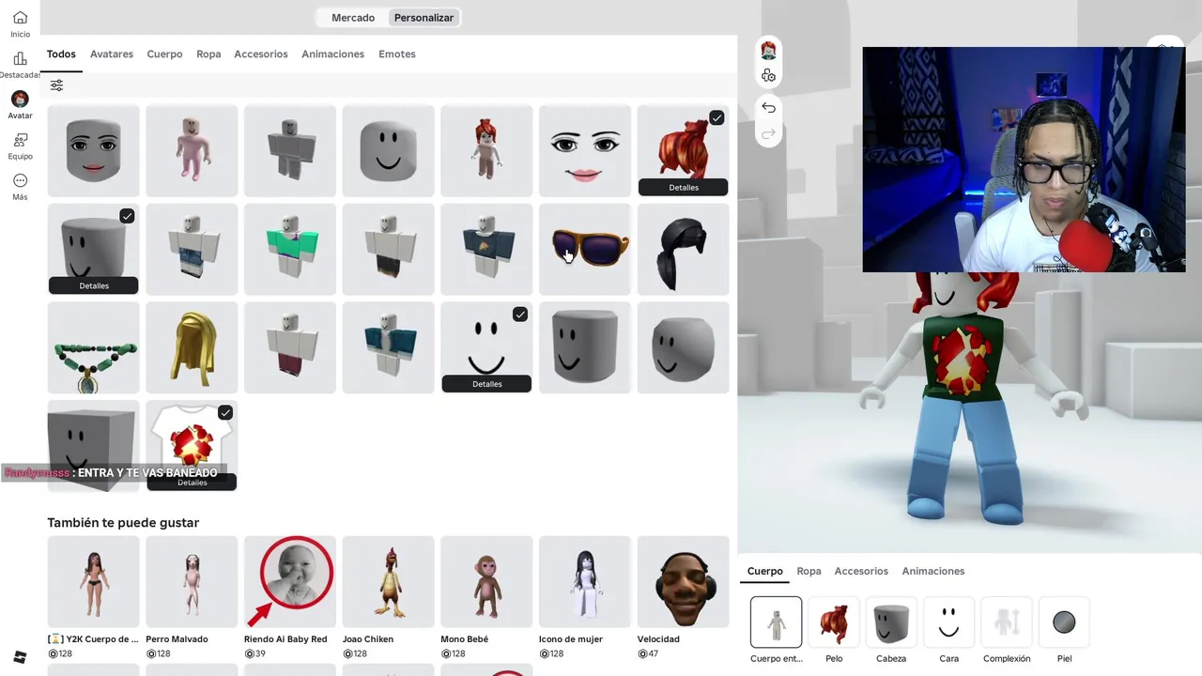The width and height of the screenshot is (1202, 676).
Task: Select the Ropa category tab at top
Action: click(208, 54)
